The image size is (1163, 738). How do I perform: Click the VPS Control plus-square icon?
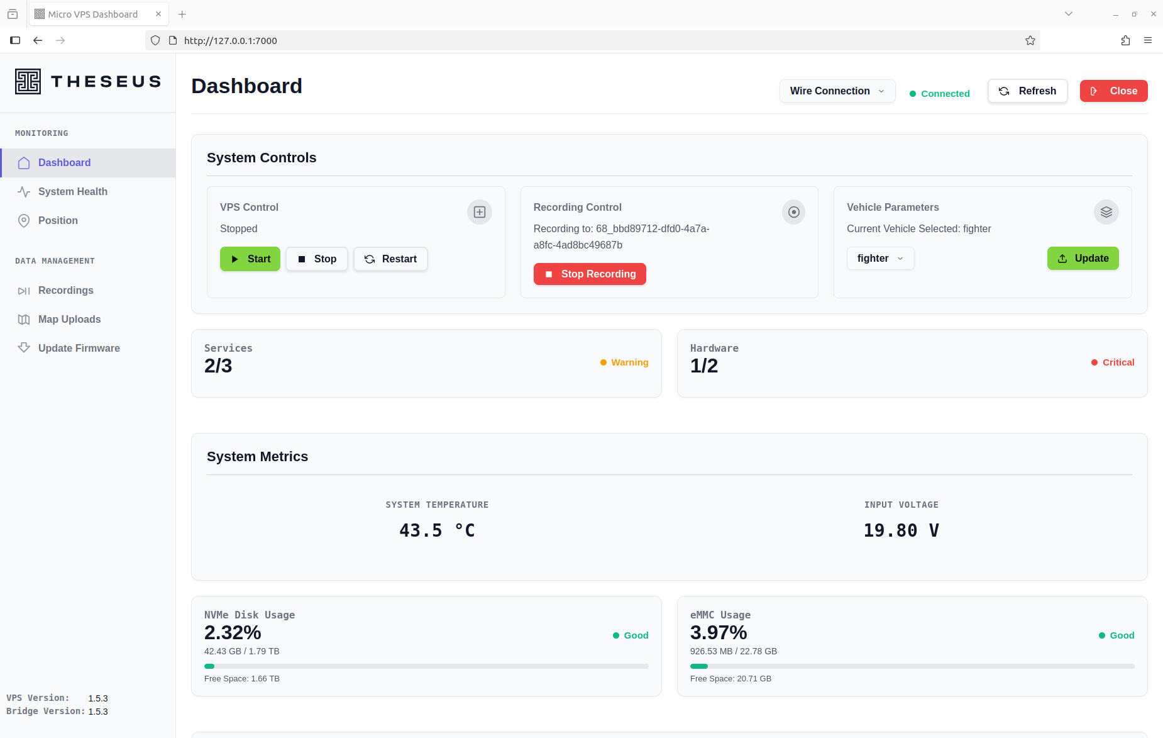click(x=479, y=212)
